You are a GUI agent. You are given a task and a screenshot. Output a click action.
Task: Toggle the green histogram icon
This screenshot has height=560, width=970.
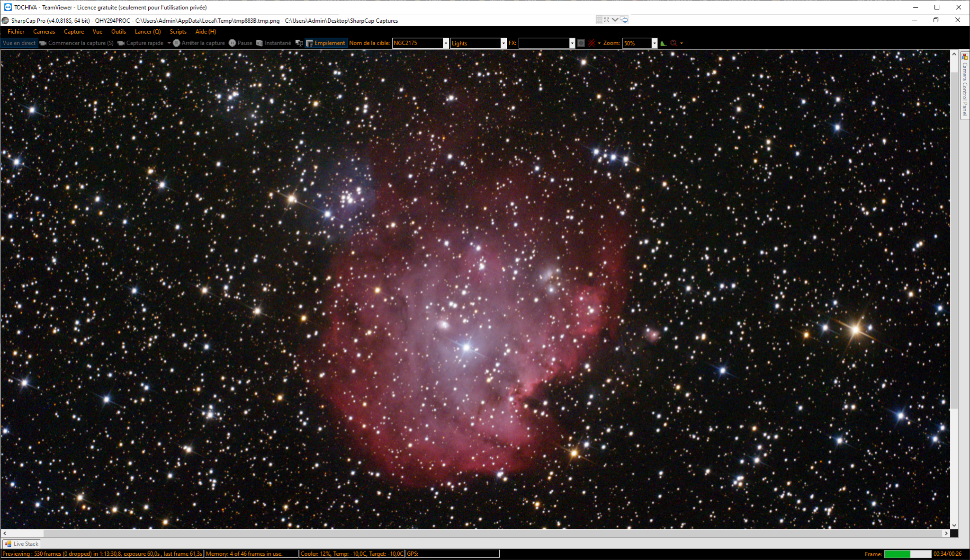pos(663,43)
